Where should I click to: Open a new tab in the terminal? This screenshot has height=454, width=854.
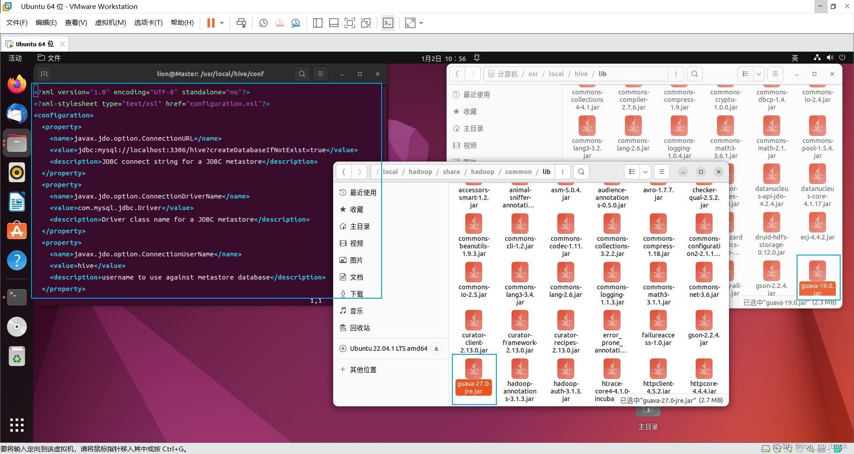44,74
